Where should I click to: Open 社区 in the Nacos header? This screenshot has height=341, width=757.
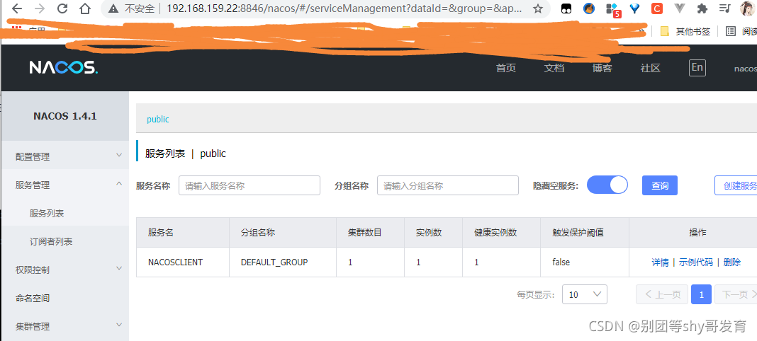[650, 68]
